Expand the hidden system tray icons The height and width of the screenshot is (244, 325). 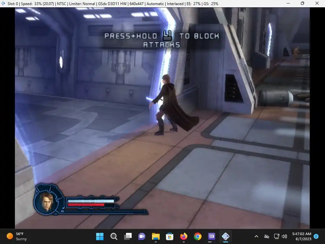[x=256, y=236]
